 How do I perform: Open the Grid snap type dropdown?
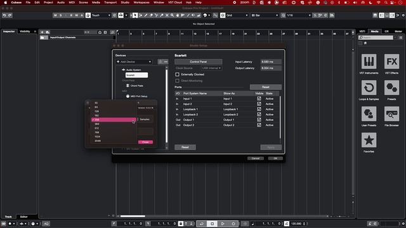click(237, 15)
